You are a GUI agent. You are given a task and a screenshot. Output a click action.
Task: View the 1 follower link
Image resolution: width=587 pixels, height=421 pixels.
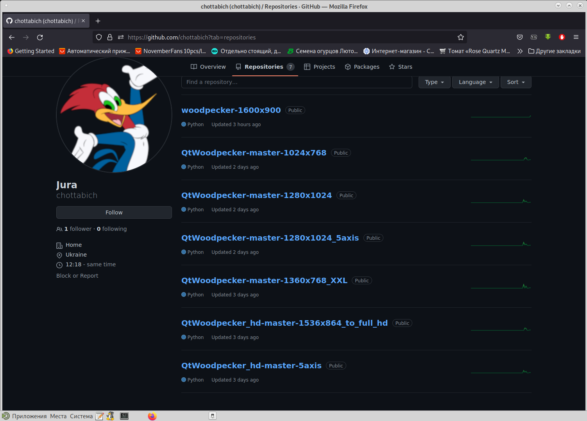point(78,229)
